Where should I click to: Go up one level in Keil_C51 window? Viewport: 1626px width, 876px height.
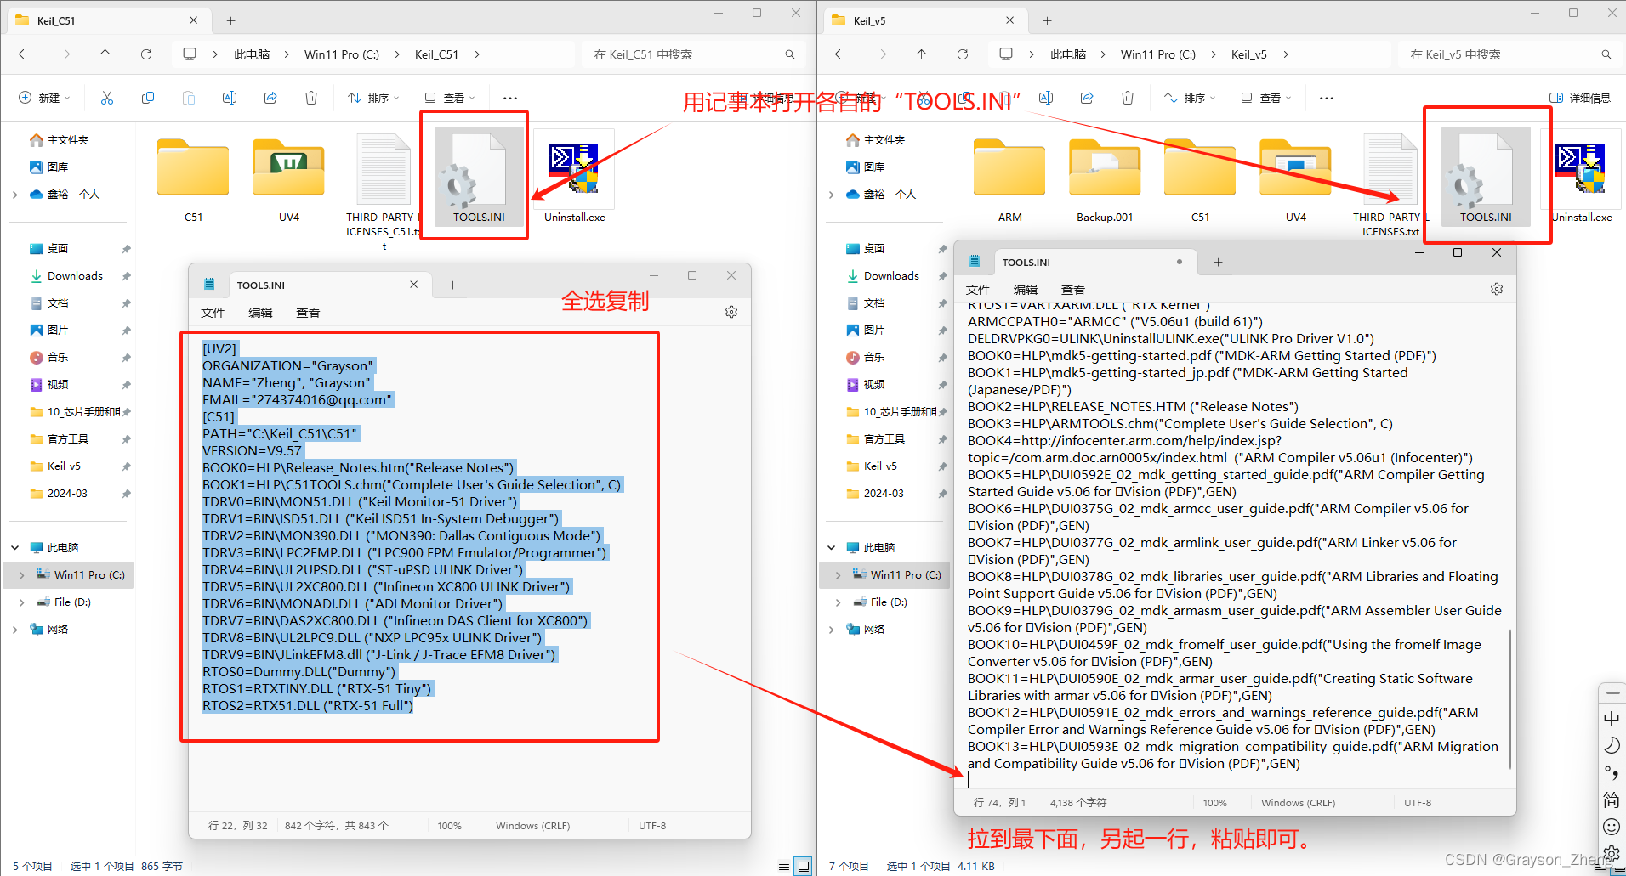[105, 54]
